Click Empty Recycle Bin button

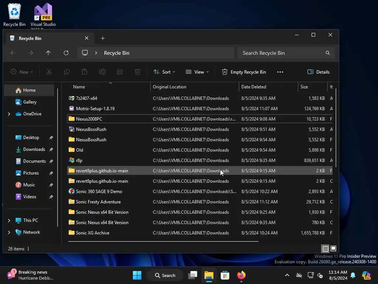click(x=244, y=72)
